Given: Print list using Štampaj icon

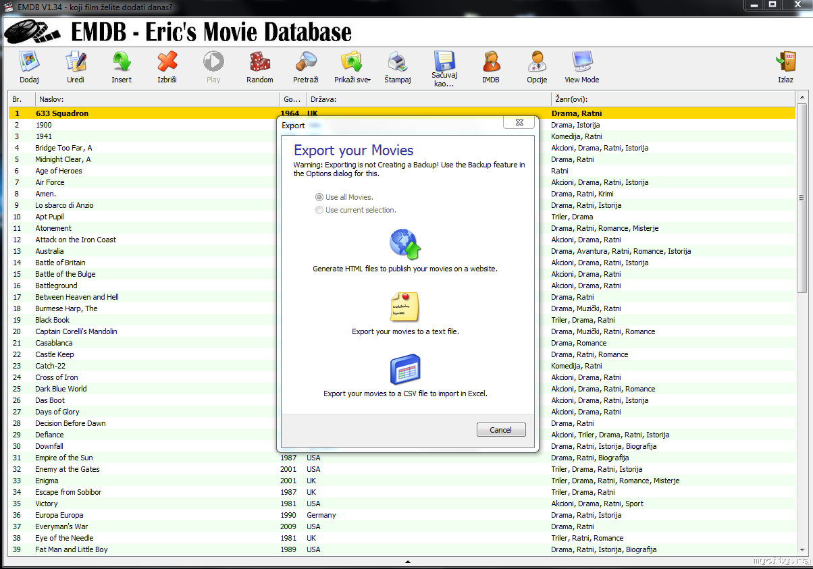Looking at the screenshot, I should (397, 63).
